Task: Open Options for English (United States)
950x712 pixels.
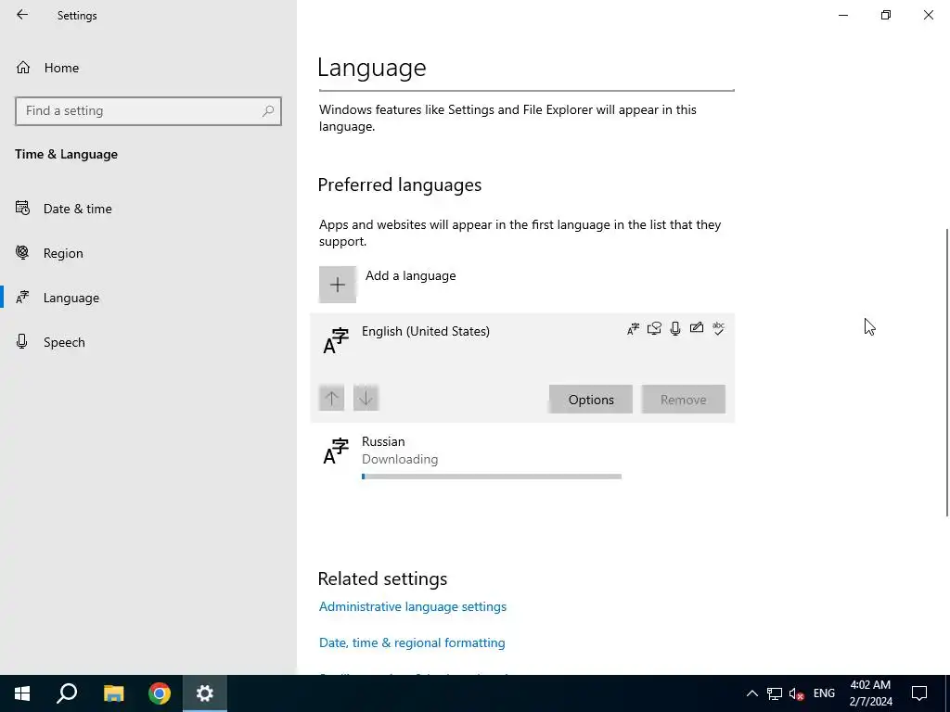Action: 591,399
